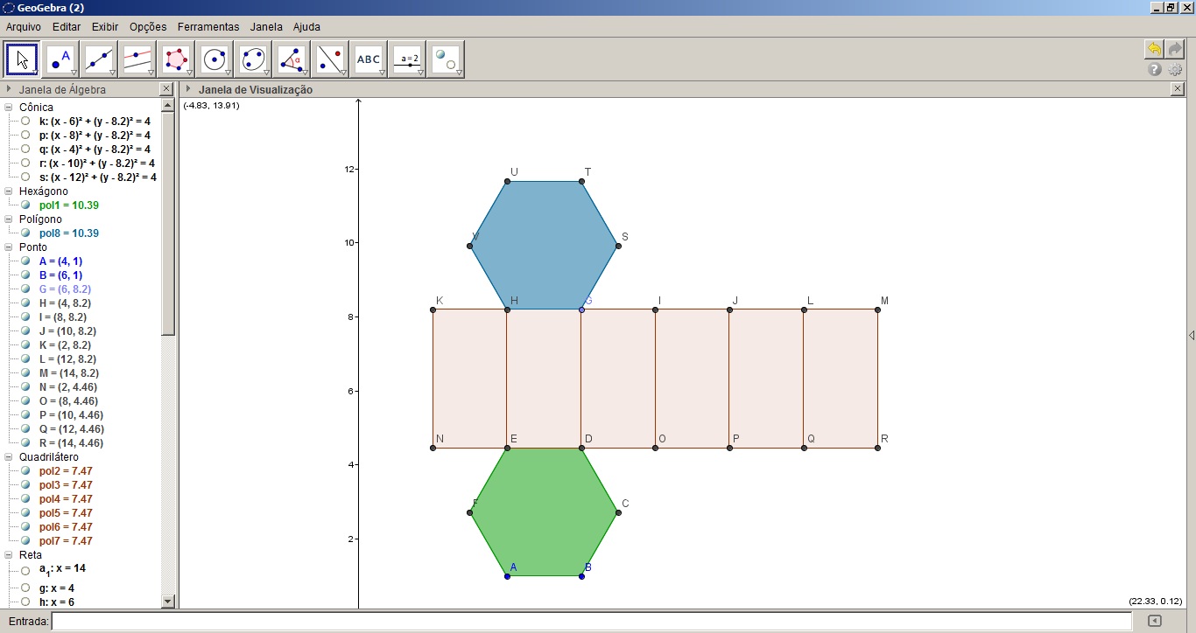Viewport: 1196px width, 633px height.
Task: Toggle visibility of point A
Action: pyautogui.click(x=25, y=261)
